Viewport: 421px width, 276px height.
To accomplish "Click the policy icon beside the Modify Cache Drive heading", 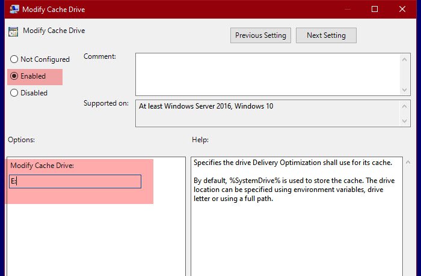I will coord(13,31).
